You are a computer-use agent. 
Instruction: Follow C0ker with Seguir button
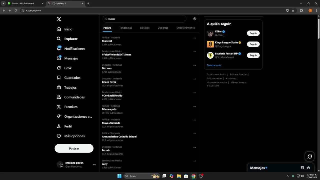tap(253, 33)
